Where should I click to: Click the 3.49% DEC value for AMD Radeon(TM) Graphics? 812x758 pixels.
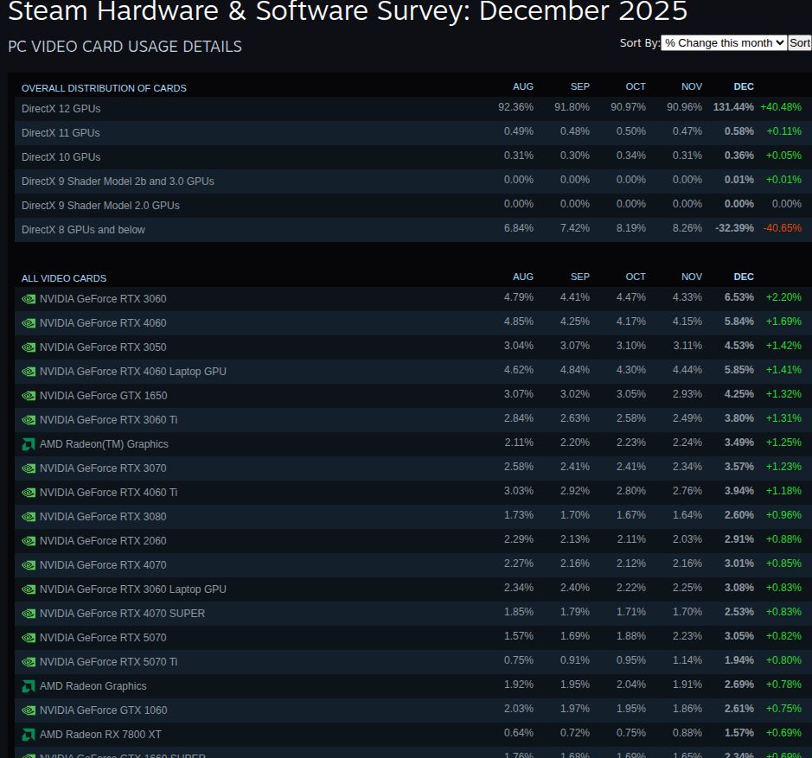coord(739,443)
